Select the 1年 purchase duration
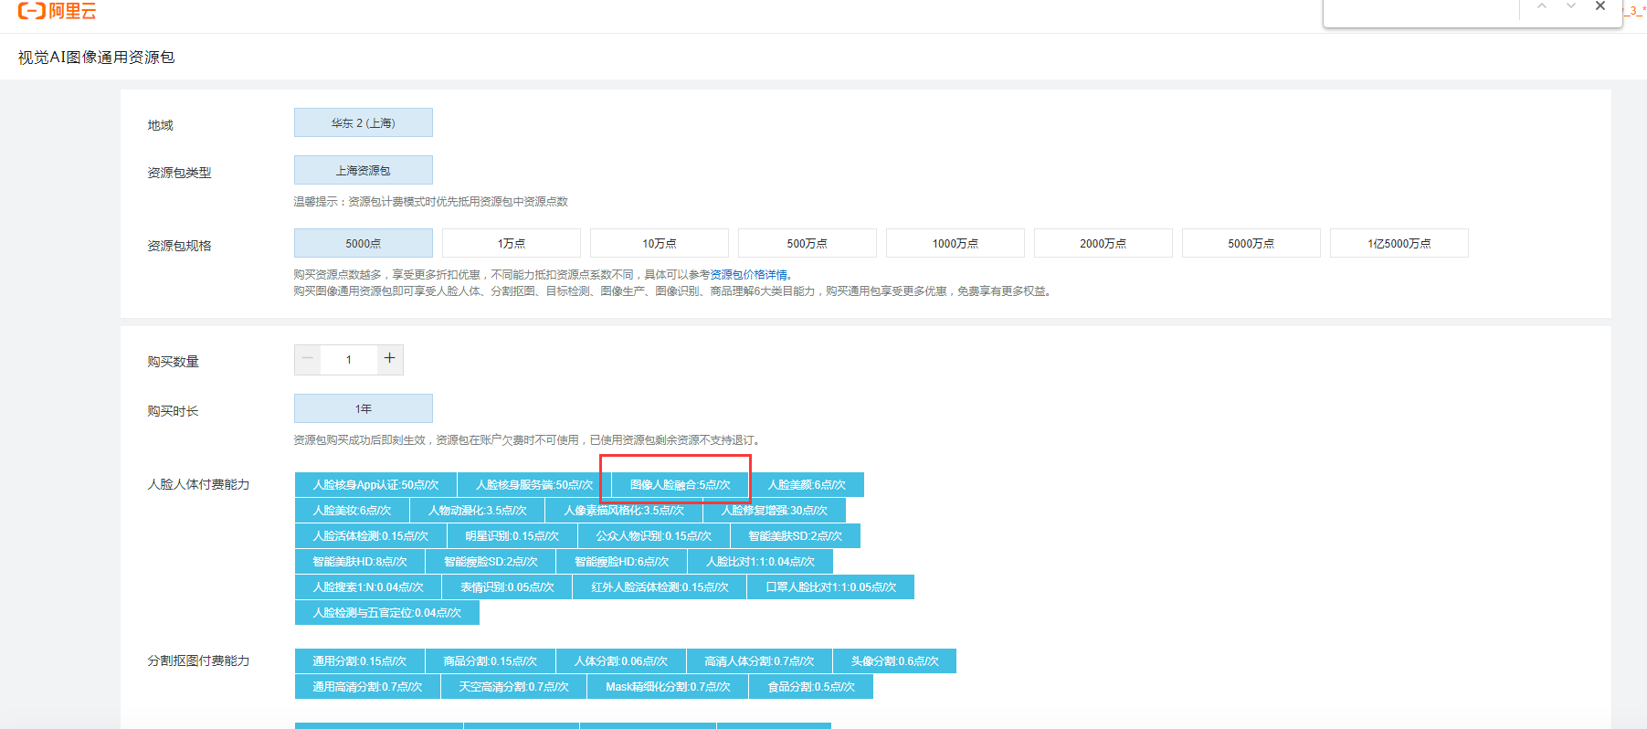Screen dimensions: 1647x729 (364, 408)
